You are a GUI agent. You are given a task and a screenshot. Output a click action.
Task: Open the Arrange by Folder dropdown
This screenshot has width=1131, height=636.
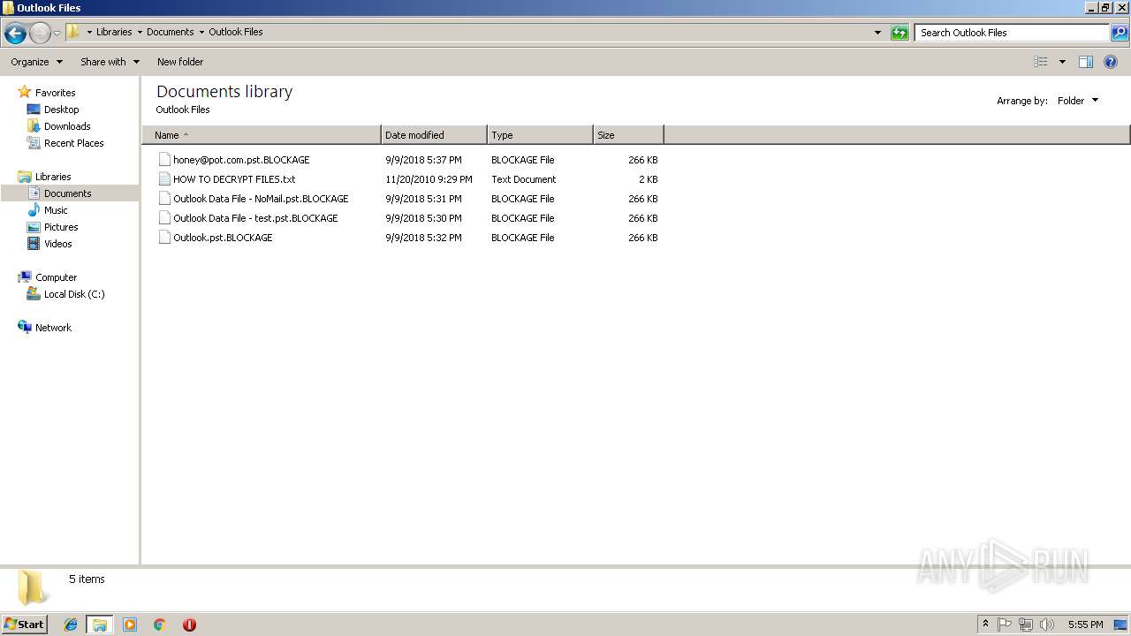pos(1078,101)
